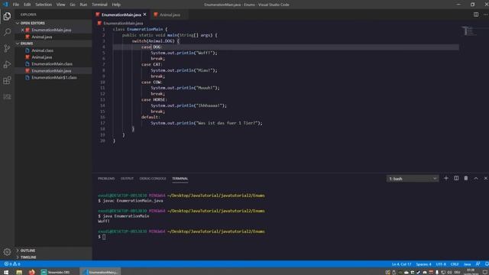Open the Selection menu
This screenshot has width=489, height=275.
coord(44,5)
